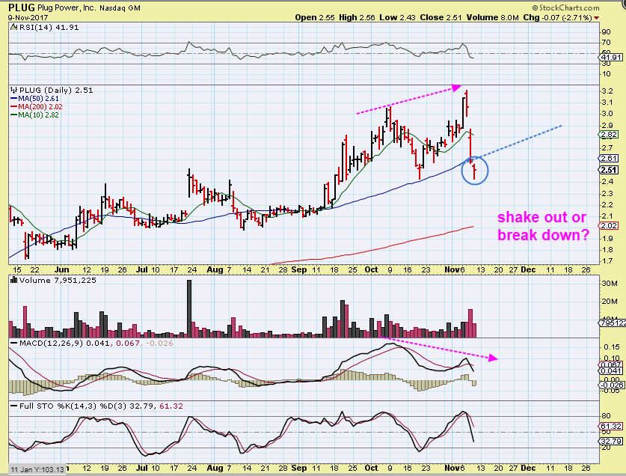Click the -0.026 MACD histogram axis tag

[x=611, y=385]
